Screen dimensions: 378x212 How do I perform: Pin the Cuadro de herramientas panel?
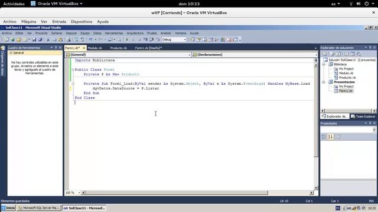(x=56, y=48)
